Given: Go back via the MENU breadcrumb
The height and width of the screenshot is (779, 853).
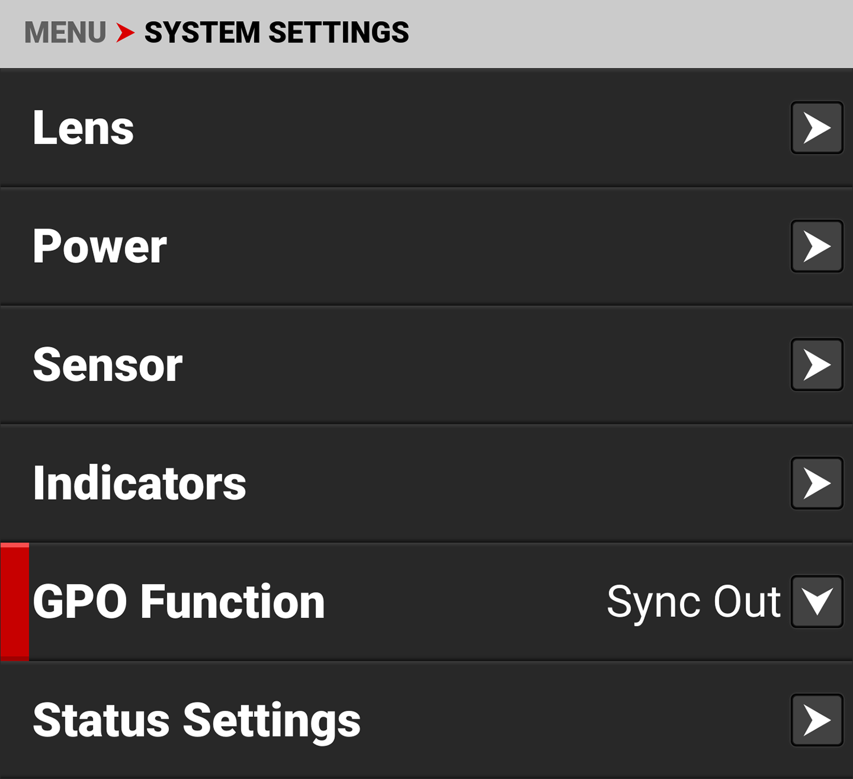Looking at the screenshot, I should [65, 32].
